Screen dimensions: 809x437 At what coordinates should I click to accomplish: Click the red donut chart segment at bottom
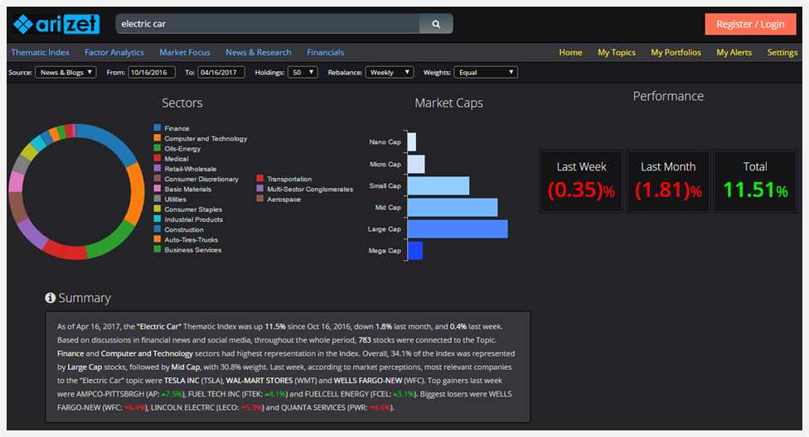point(65,251)
